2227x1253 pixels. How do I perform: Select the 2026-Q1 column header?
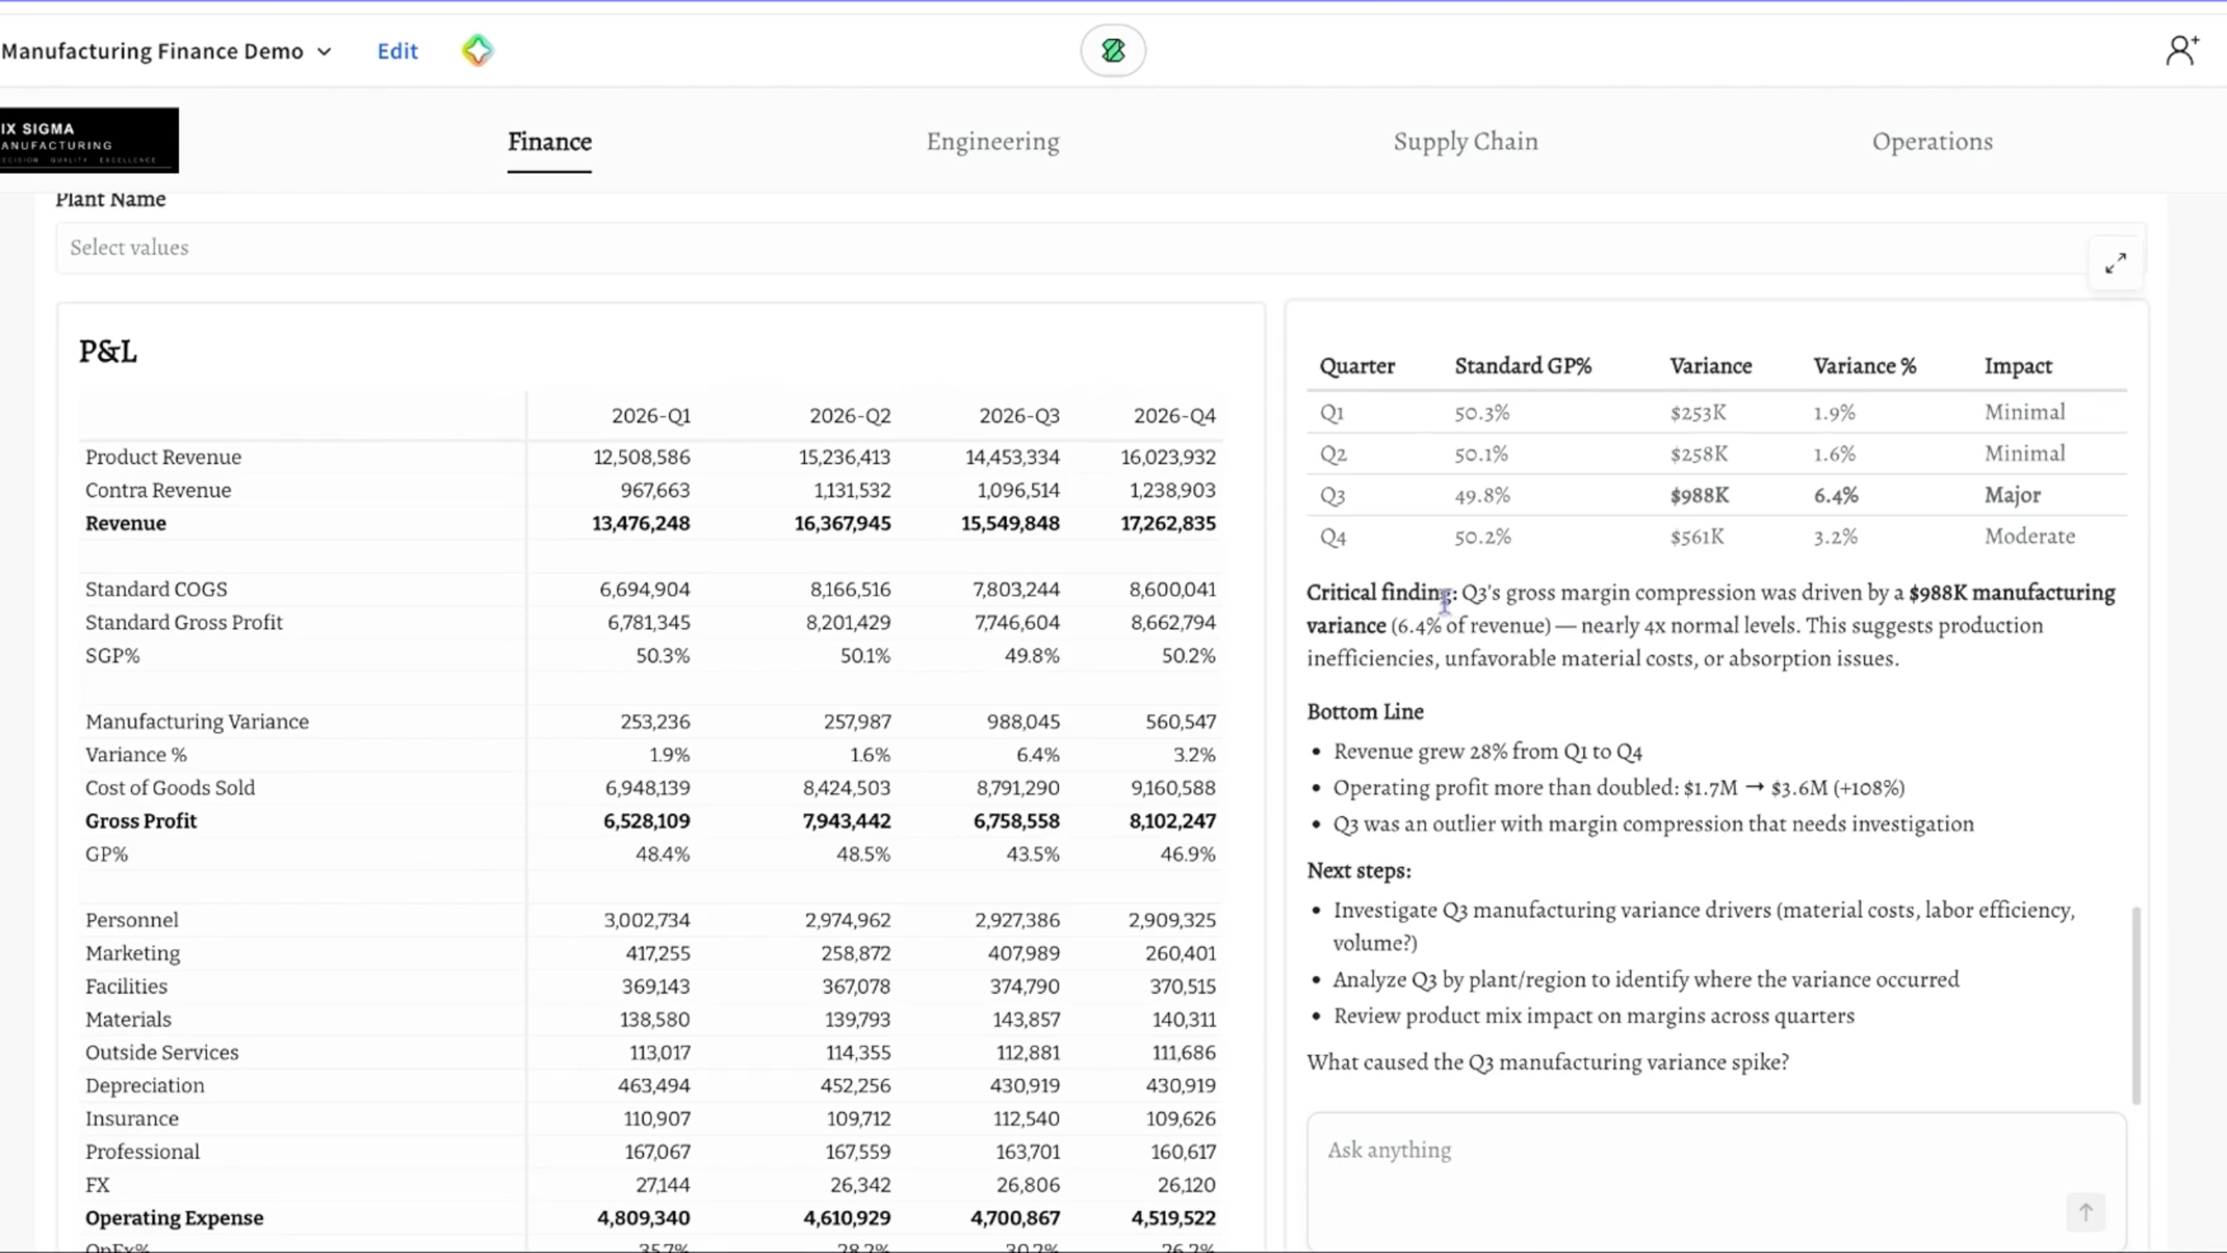651,416
